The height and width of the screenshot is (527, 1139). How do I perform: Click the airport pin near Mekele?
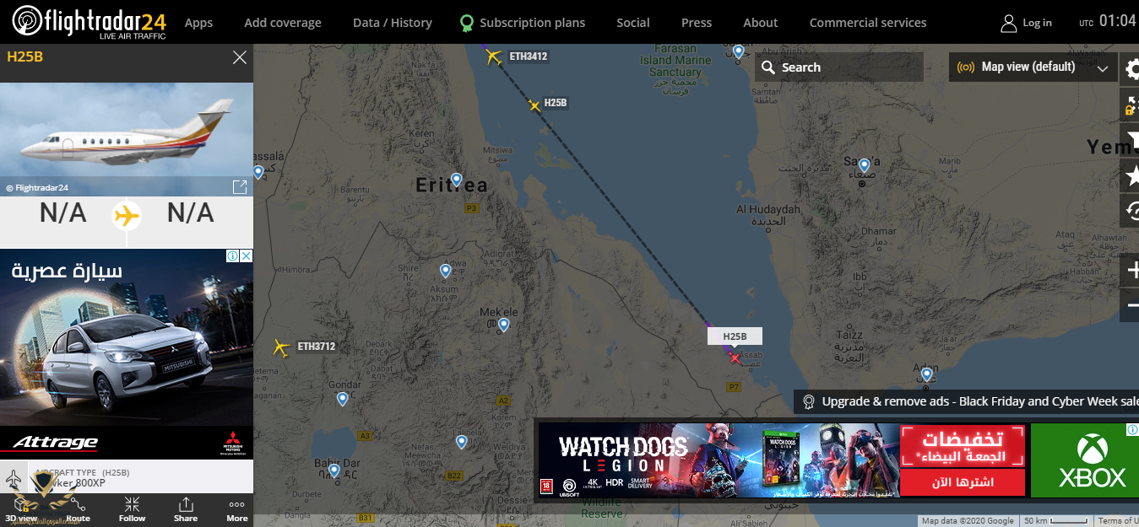pos(504,325)
